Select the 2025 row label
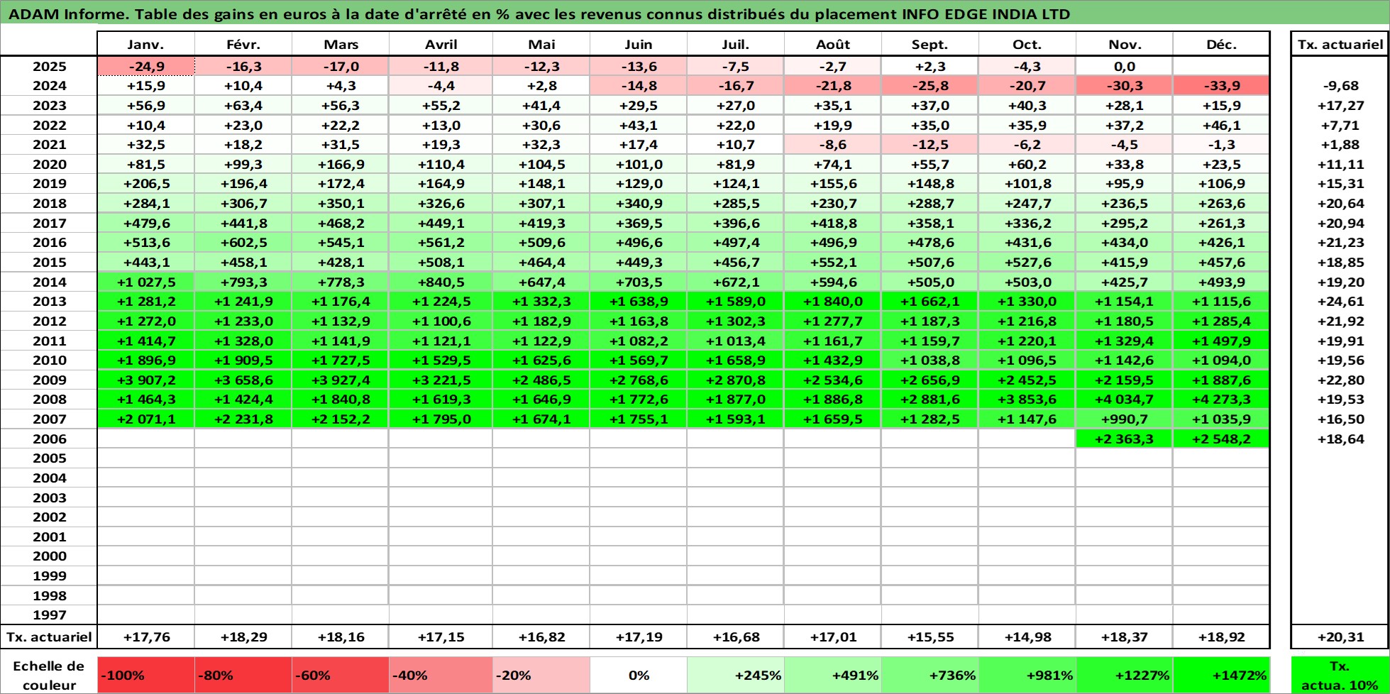The height and width of the screenshot is (694, 1390). [x=49, y=66]
